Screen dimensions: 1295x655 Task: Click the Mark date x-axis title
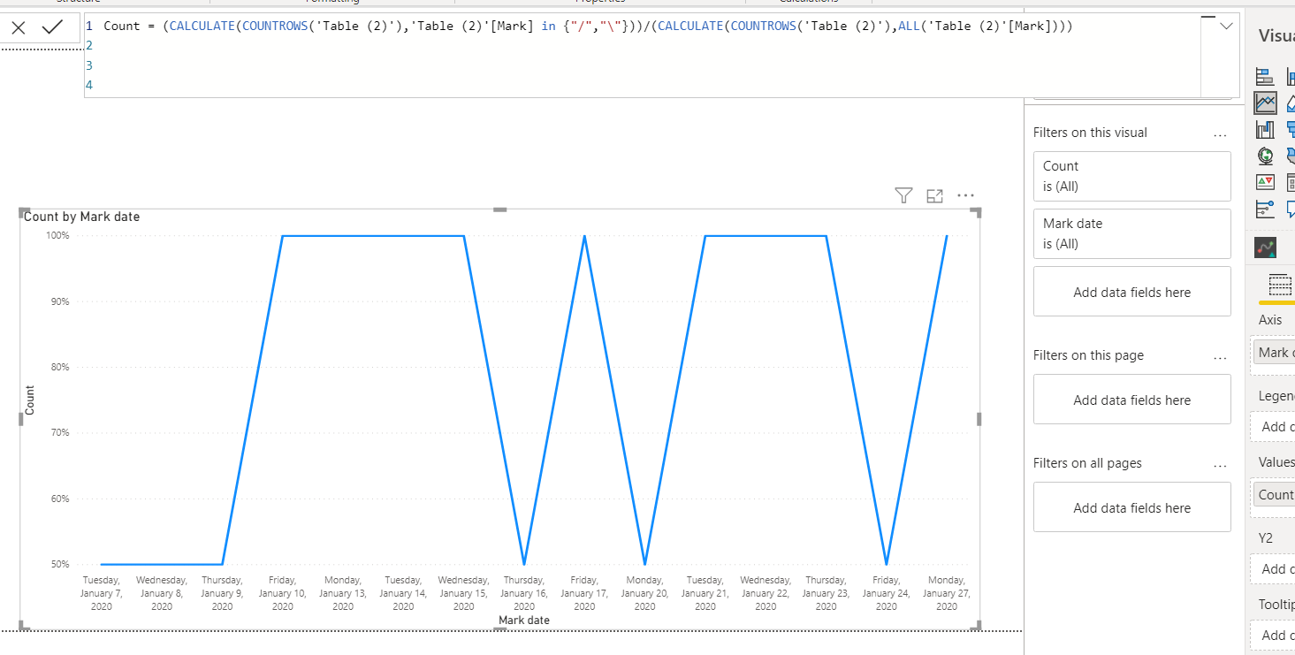coord(524,621)
